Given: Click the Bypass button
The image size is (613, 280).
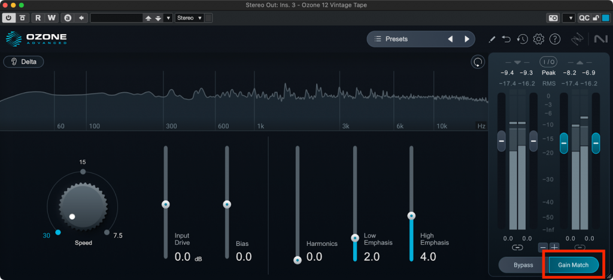Looking at the screenshot, I should [523, 264].
